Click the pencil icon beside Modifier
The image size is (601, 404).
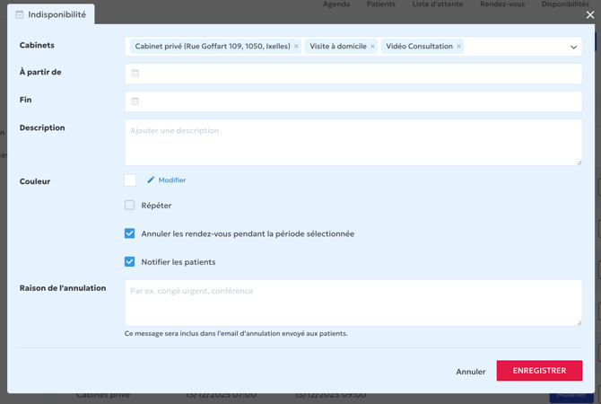[151, 180]
